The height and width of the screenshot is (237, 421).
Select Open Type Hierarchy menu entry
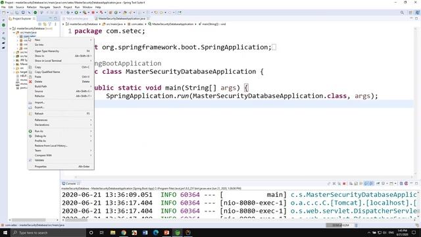(61, 51)
